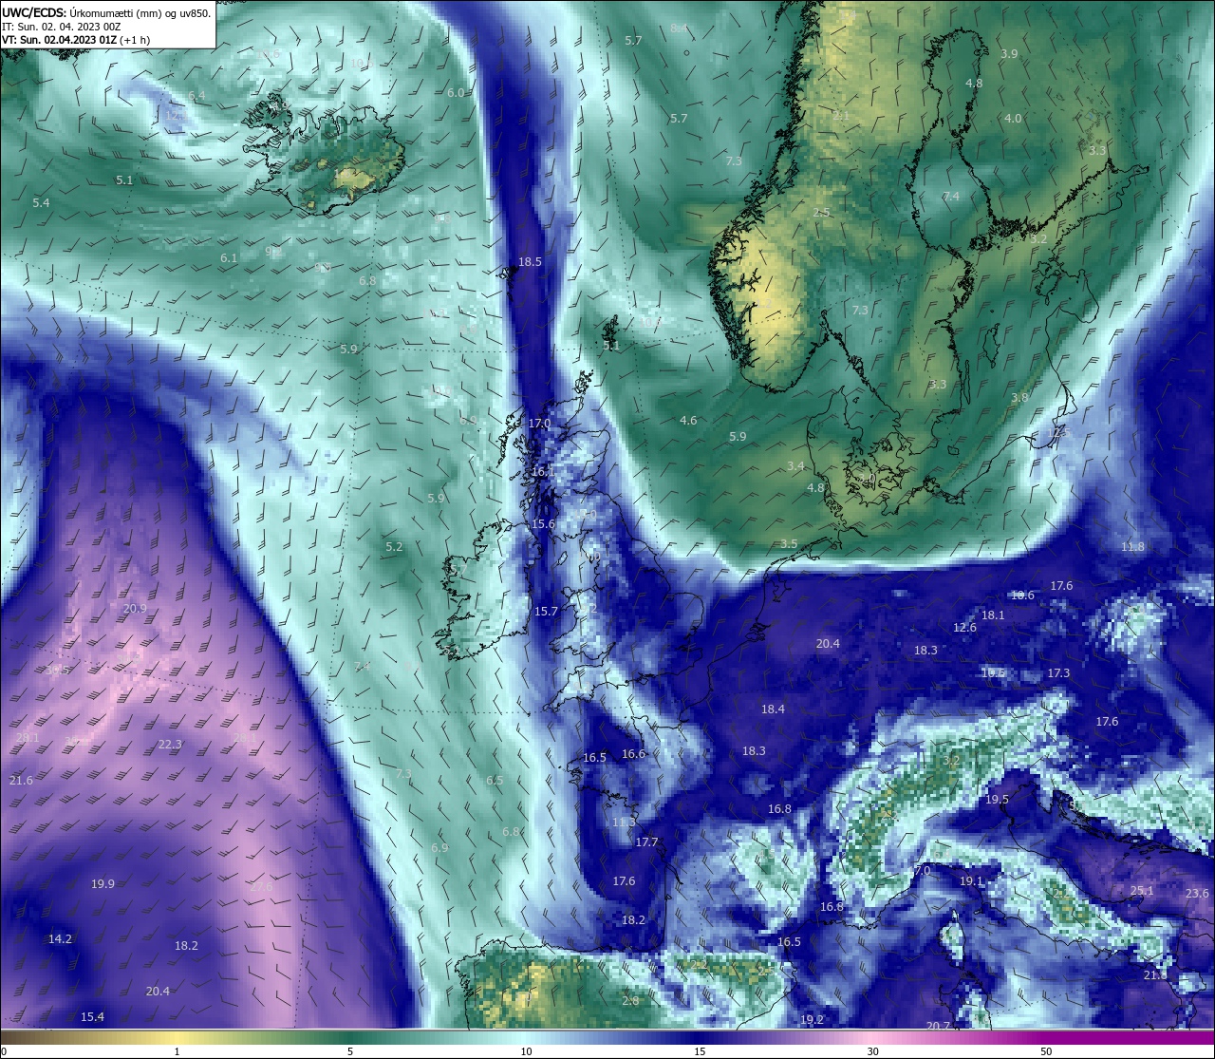This screenshot has height=1059, width=1215.
Task: Click the map value '5.4' near the left edge
Action: click(41, 202)
